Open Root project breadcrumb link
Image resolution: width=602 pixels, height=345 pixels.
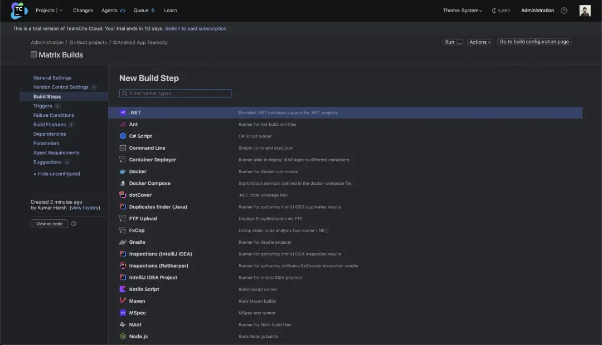pos(88,42)
